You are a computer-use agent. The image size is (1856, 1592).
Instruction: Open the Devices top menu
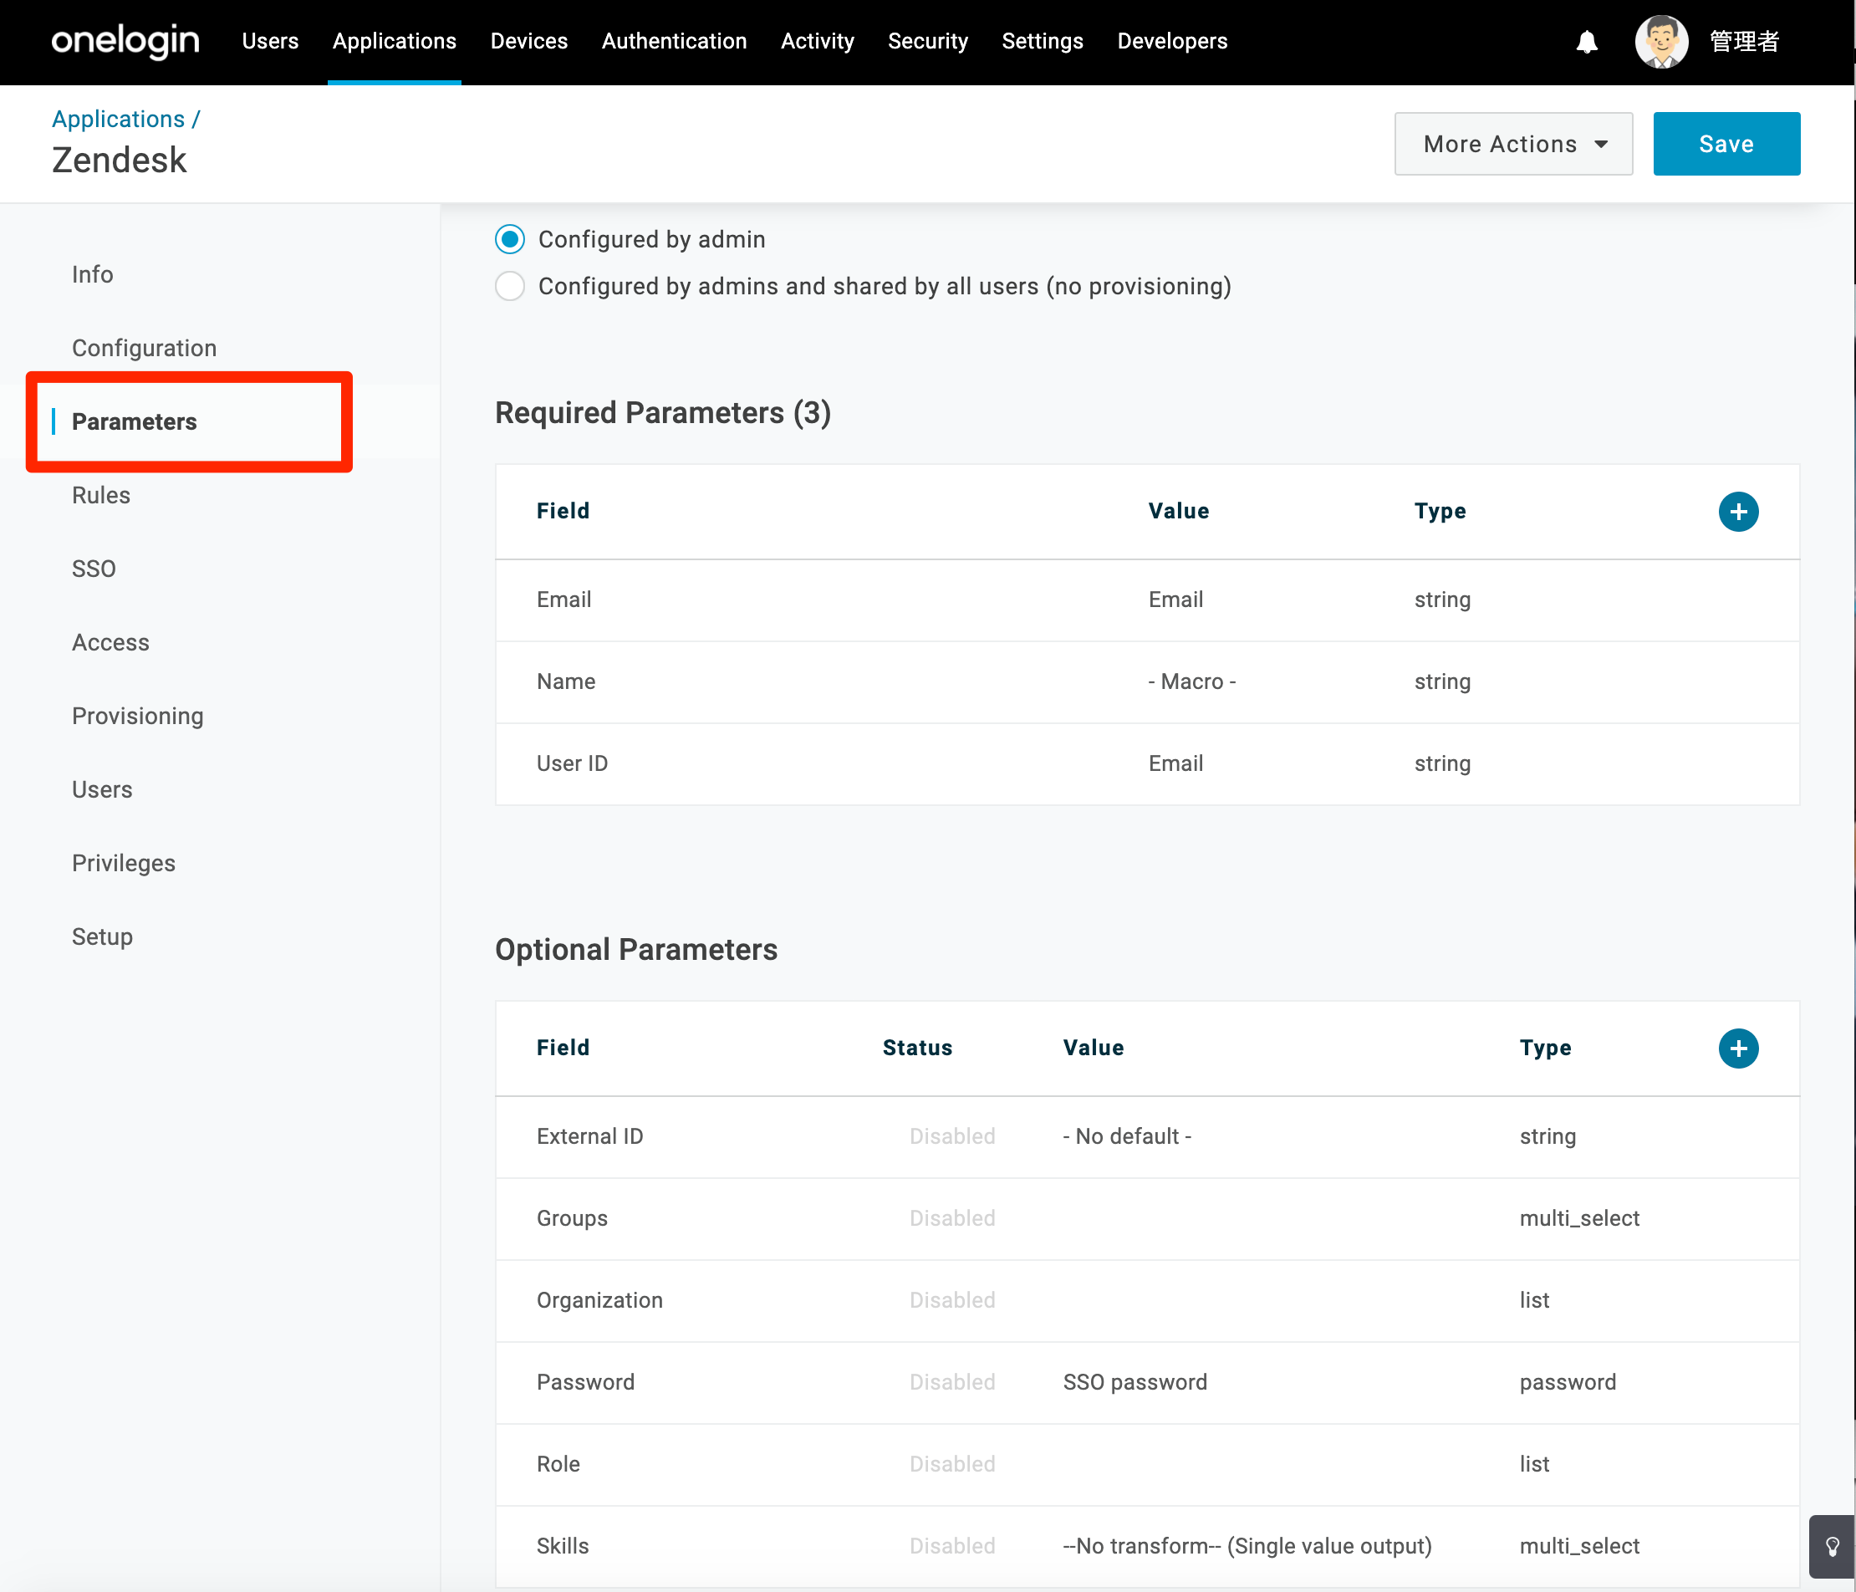528,41
